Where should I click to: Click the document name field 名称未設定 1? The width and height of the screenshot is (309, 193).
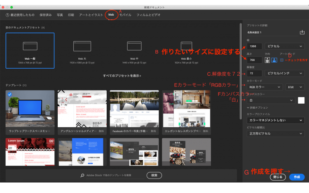click(x=273, y=33)
